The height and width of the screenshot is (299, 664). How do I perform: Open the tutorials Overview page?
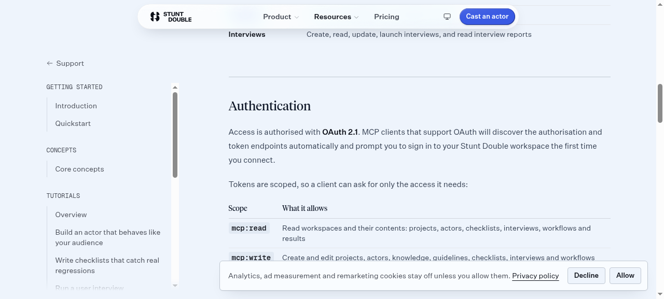(71, 215)
